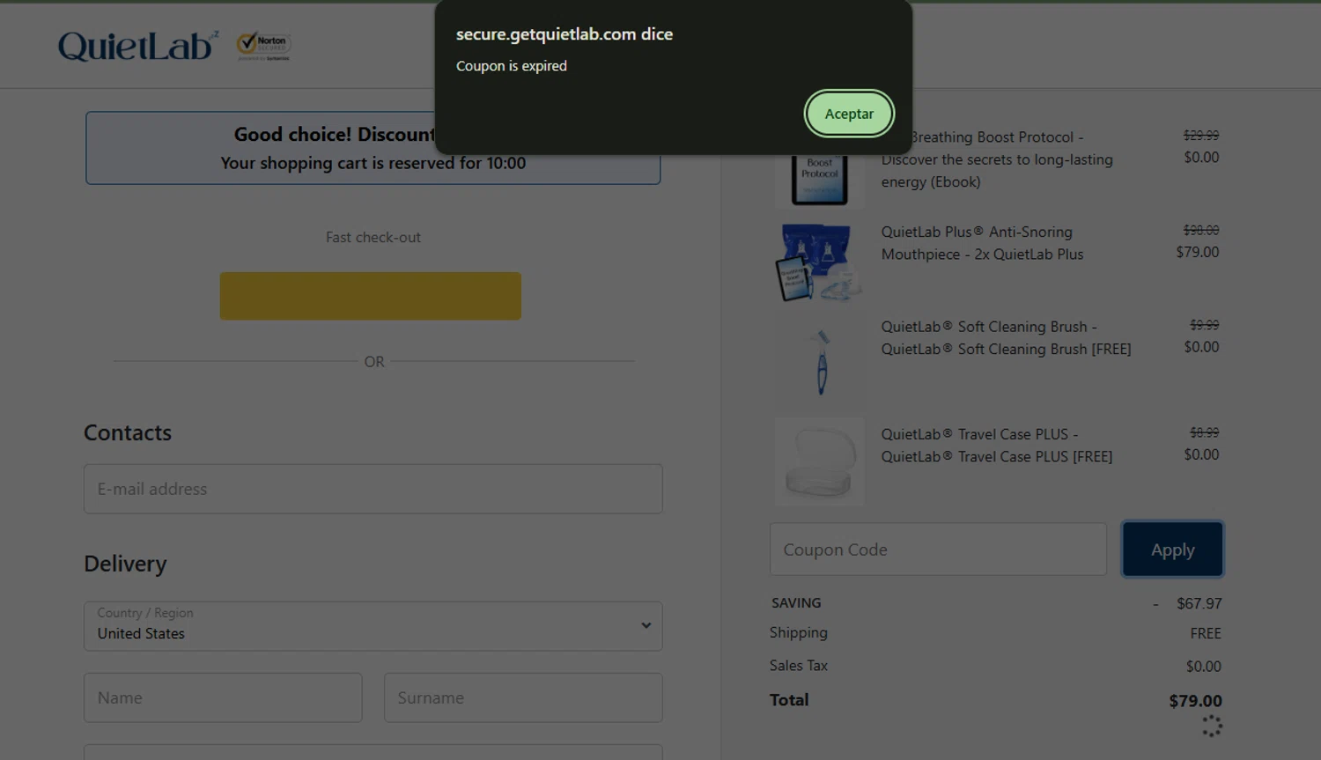
Task: Focus the Name field
Action: click(223, 697)
